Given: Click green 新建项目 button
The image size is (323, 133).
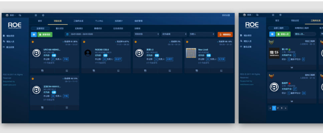Looking at the screenshot, I should tap(45, 34).
